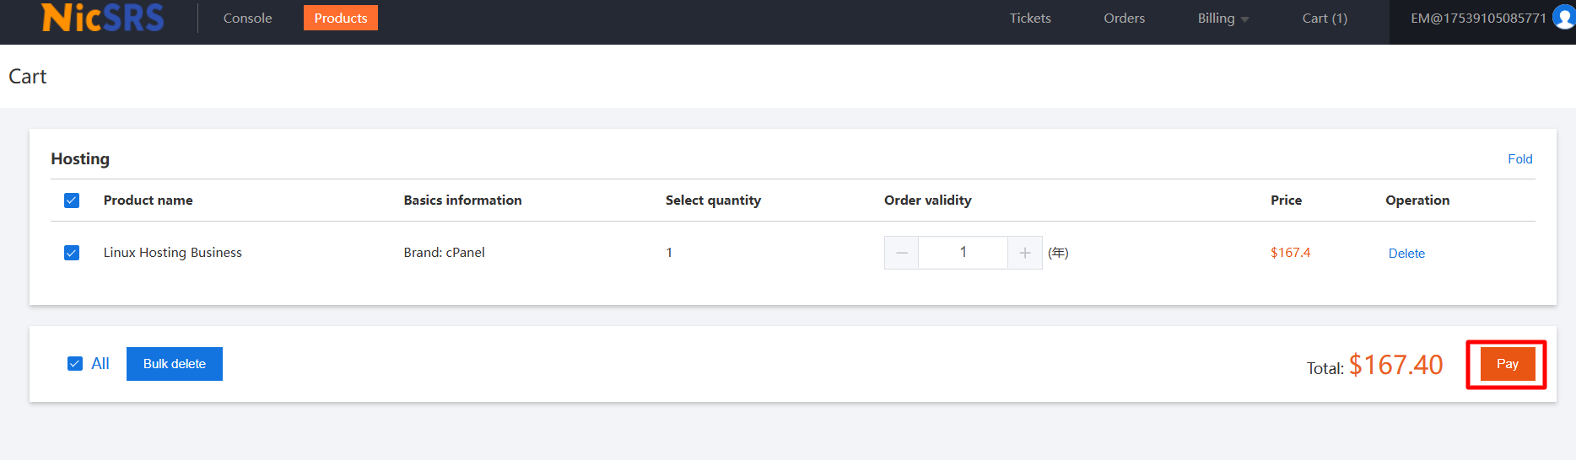Open the Tickets page
Screen dimensions: 1576x460
(x=1030, y=19)
